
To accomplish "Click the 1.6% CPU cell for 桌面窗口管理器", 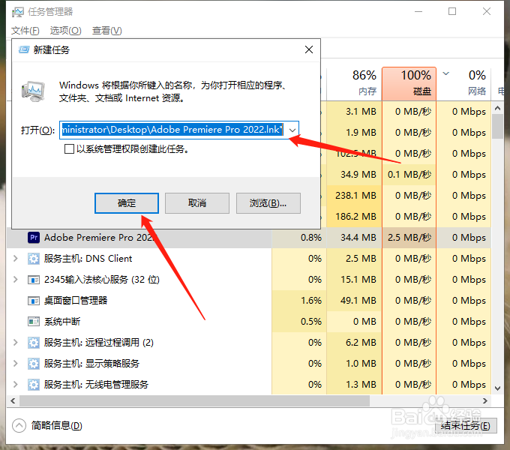I will click(299, 301).
